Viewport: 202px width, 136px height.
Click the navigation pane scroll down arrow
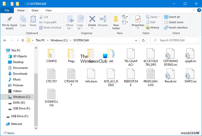click(x=36, y=128)
